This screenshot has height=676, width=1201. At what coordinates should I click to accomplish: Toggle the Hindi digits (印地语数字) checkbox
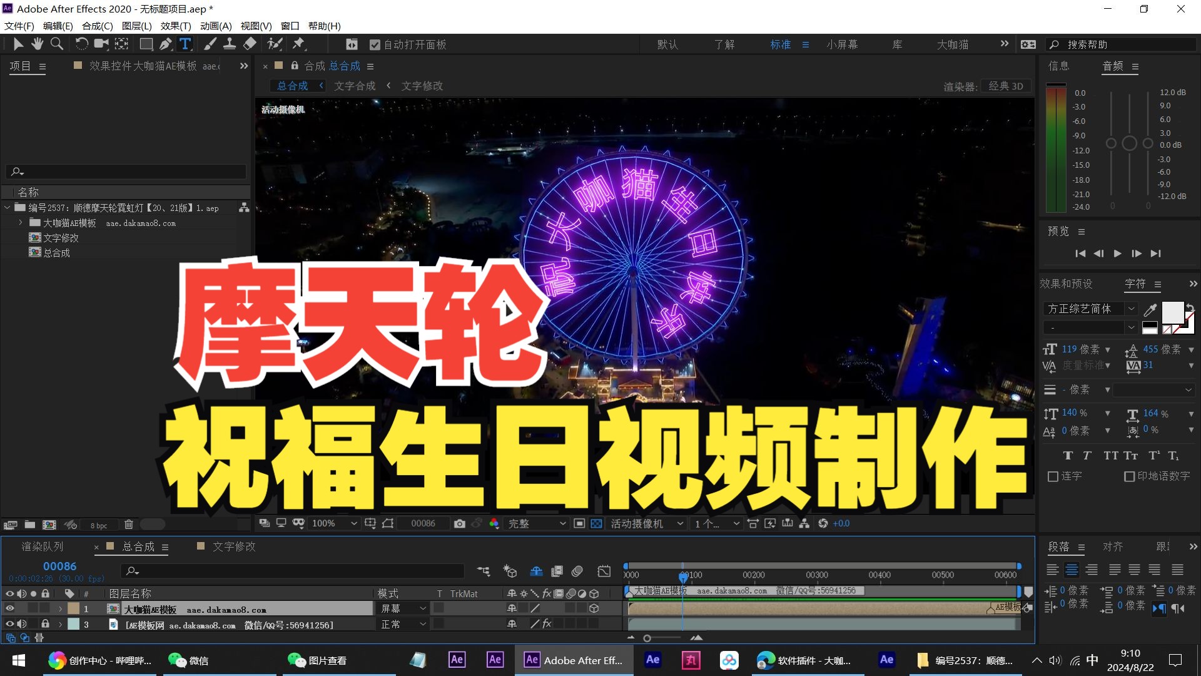(x=1129, y=476)
